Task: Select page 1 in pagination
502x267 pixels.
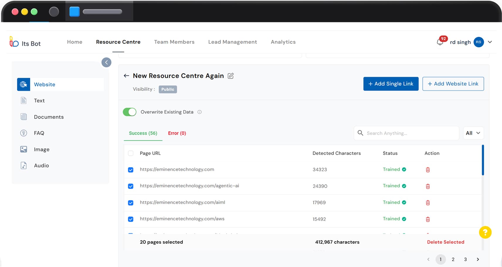Action: 441,259
